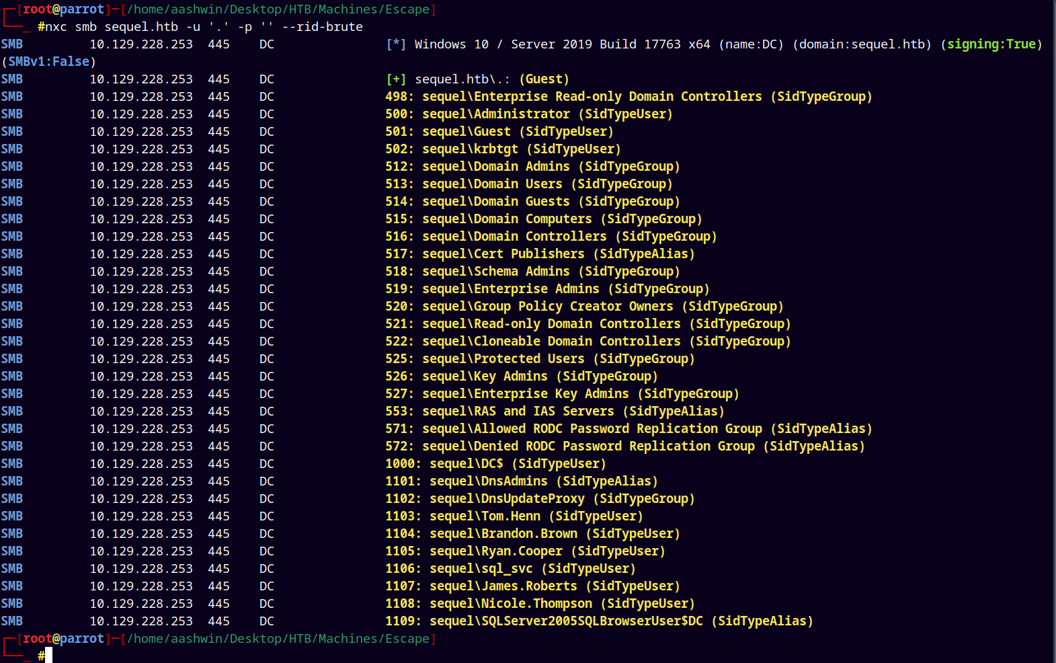Click the 501 sequel\Guest entry

tap(499, 132)
